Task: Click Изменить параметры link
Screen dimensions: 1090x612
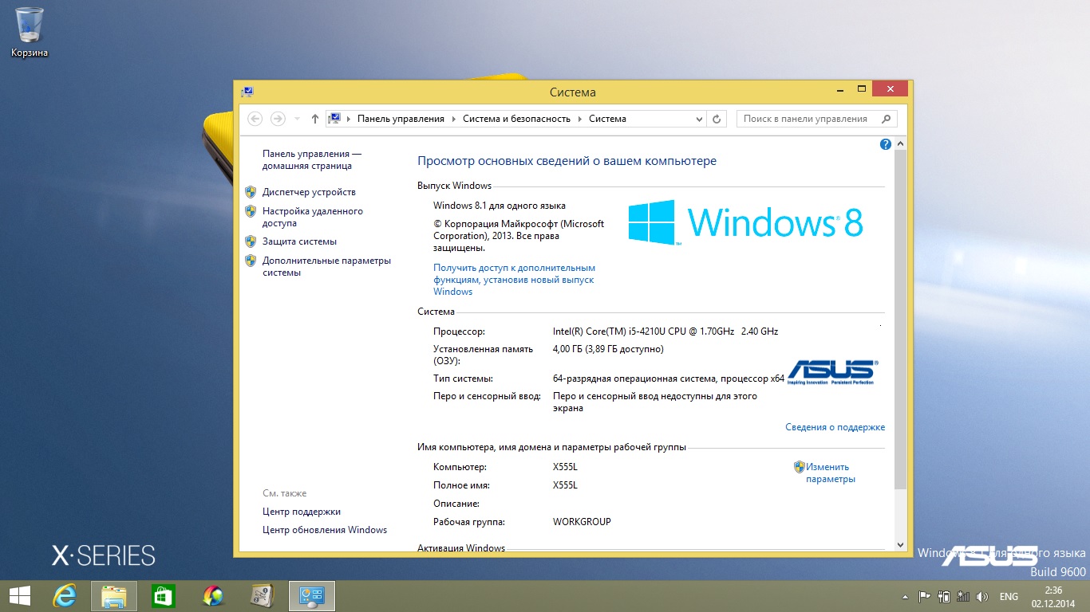Action: 830,473
